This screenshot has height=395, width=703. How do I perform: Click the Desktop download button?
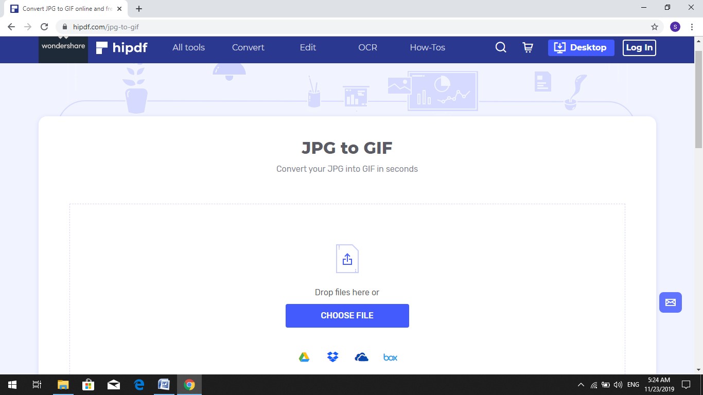pyautogui.click(x=581, y=47)
